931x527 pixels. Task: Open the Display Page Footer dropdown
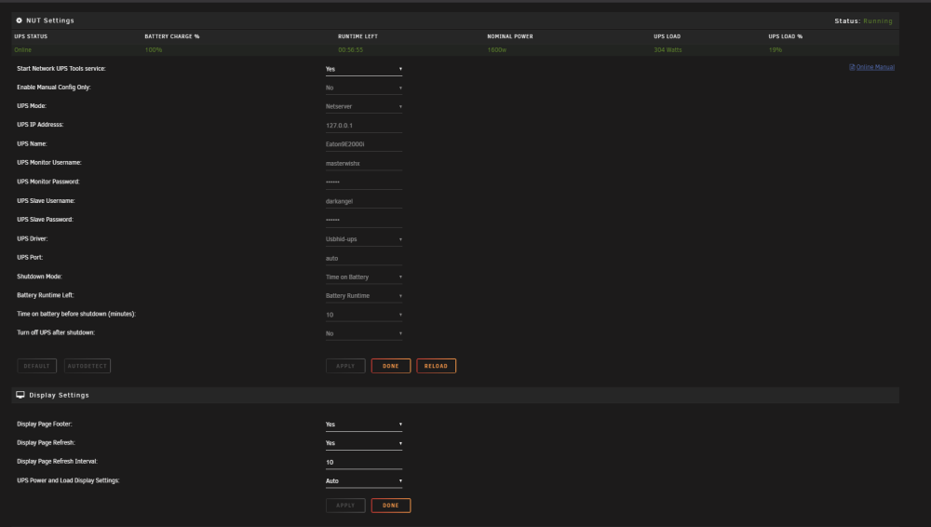coord(363,425)
